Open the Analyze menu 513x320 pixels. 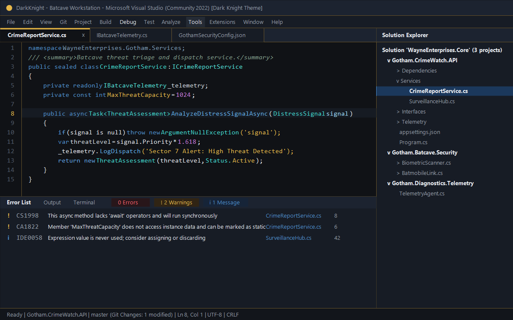click(x=171, y=22)
